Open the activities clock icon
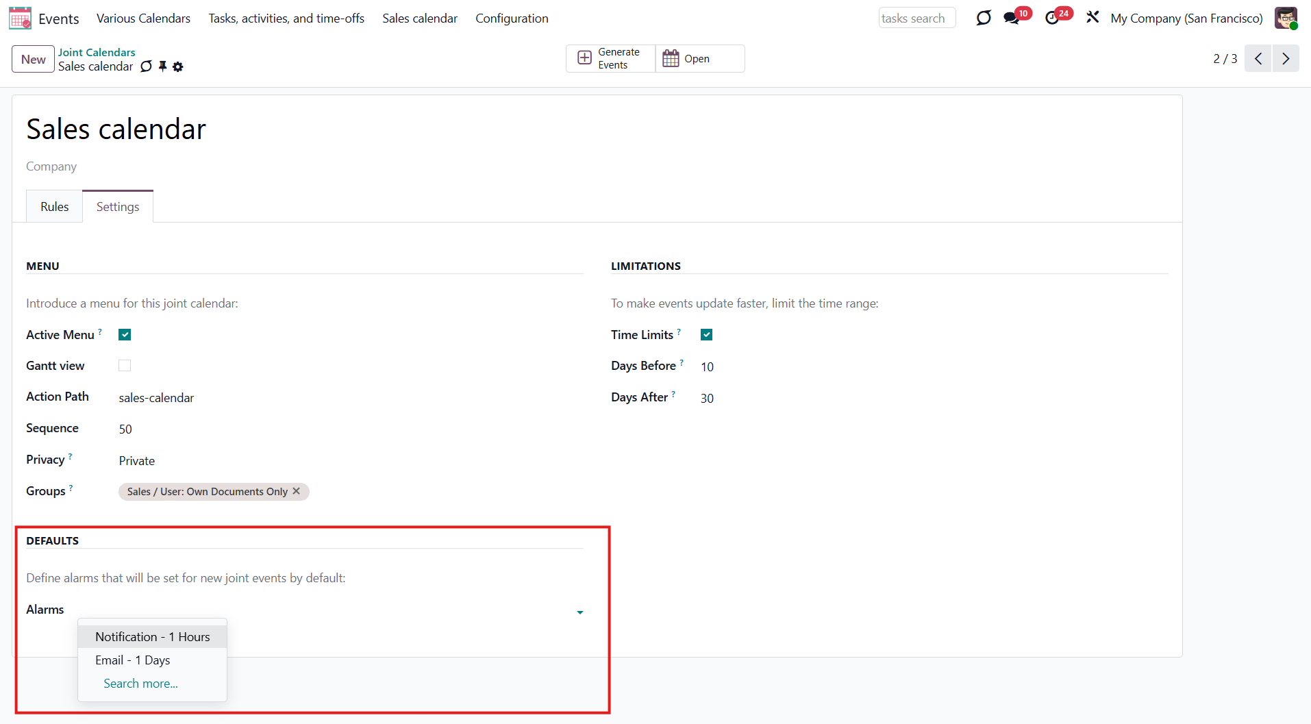Viewport: 1311px width, 724px height. pos(1052,18)
